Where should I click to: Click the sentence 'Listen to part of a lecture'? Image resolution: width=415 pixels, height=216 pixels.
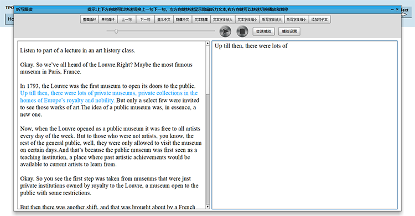click(x=77, y=50)
